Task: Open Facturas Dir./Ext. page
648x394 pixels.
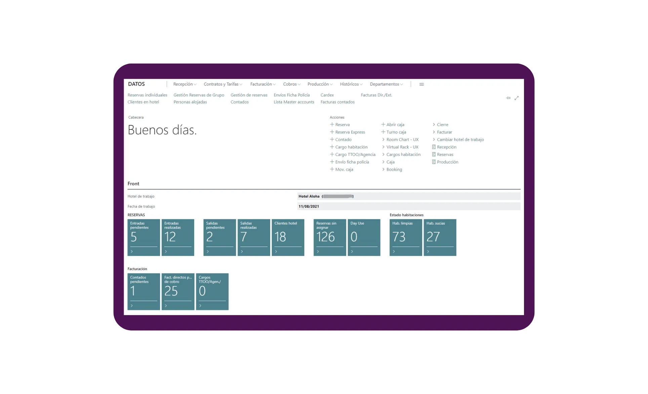Action: [376, 95]
